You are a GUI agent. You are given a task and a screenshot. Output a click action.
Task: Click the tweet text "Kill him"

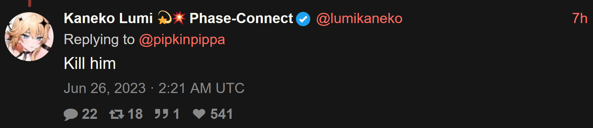tap(90, 63)
